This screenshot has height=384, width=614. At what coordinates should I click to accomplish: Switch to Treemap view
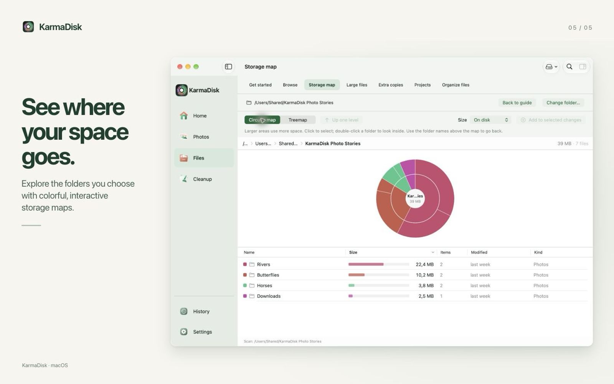[x=298, y=120]
